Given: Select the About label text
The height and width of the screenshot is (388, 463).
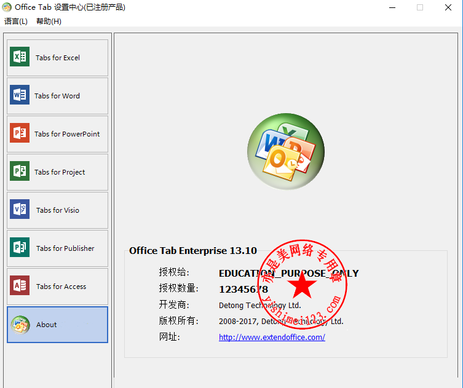Looking at the screenshot, I should pyautogui.click(x=46, y=325).
